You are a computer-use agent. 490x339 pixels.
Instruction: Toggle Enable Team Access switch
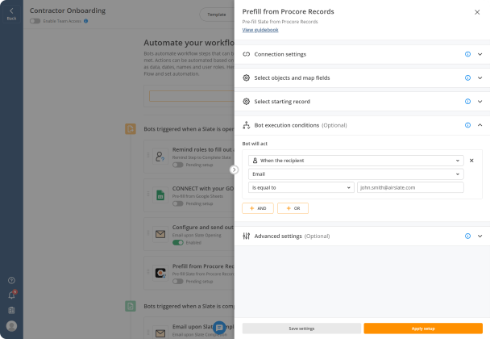point(35,21)
